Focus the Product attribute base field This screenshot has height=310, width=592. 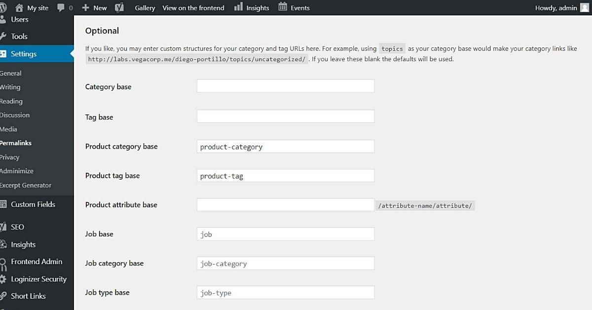tap(285, 204)
